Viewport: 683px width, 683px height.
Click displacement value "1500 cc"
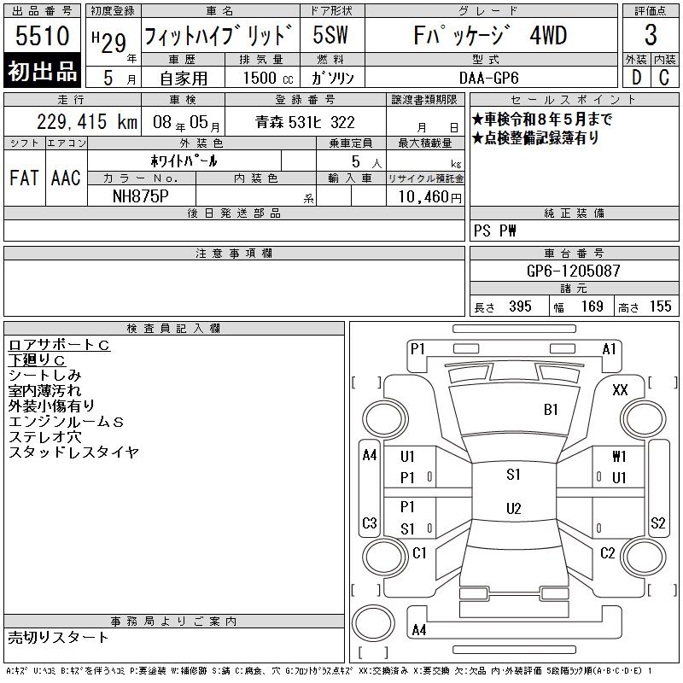[268, 78]
